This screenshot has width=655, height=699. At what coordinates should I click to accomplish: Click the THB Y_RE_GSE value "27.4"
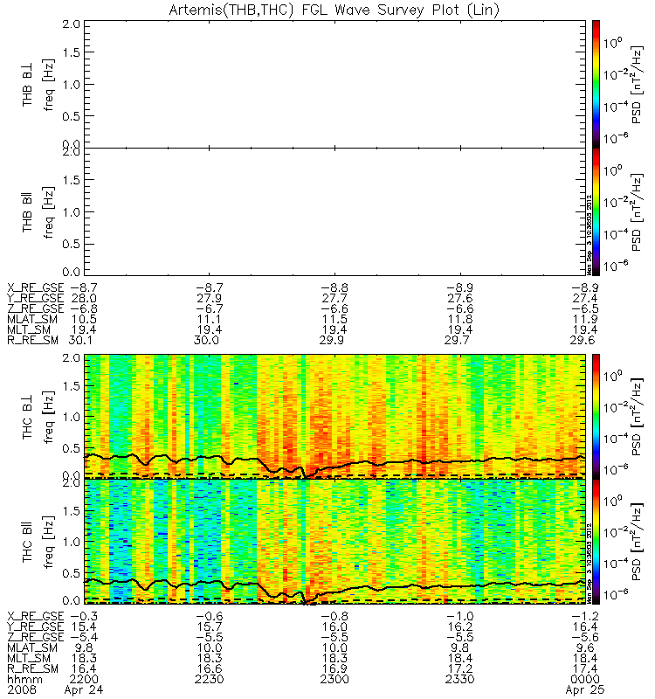[585, 298]
